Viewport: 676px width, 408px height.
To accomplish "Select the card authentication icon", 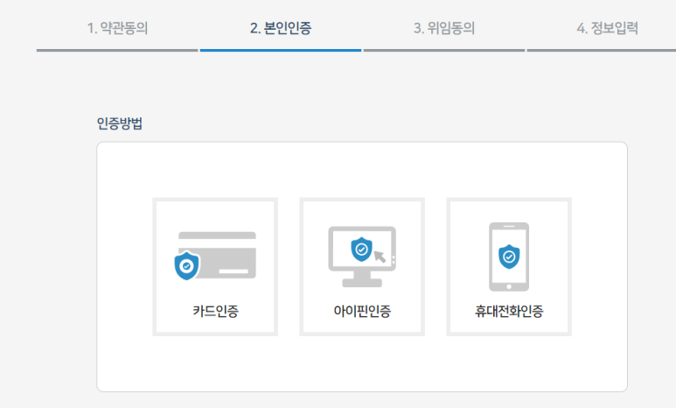I will [x=215, y=256].
